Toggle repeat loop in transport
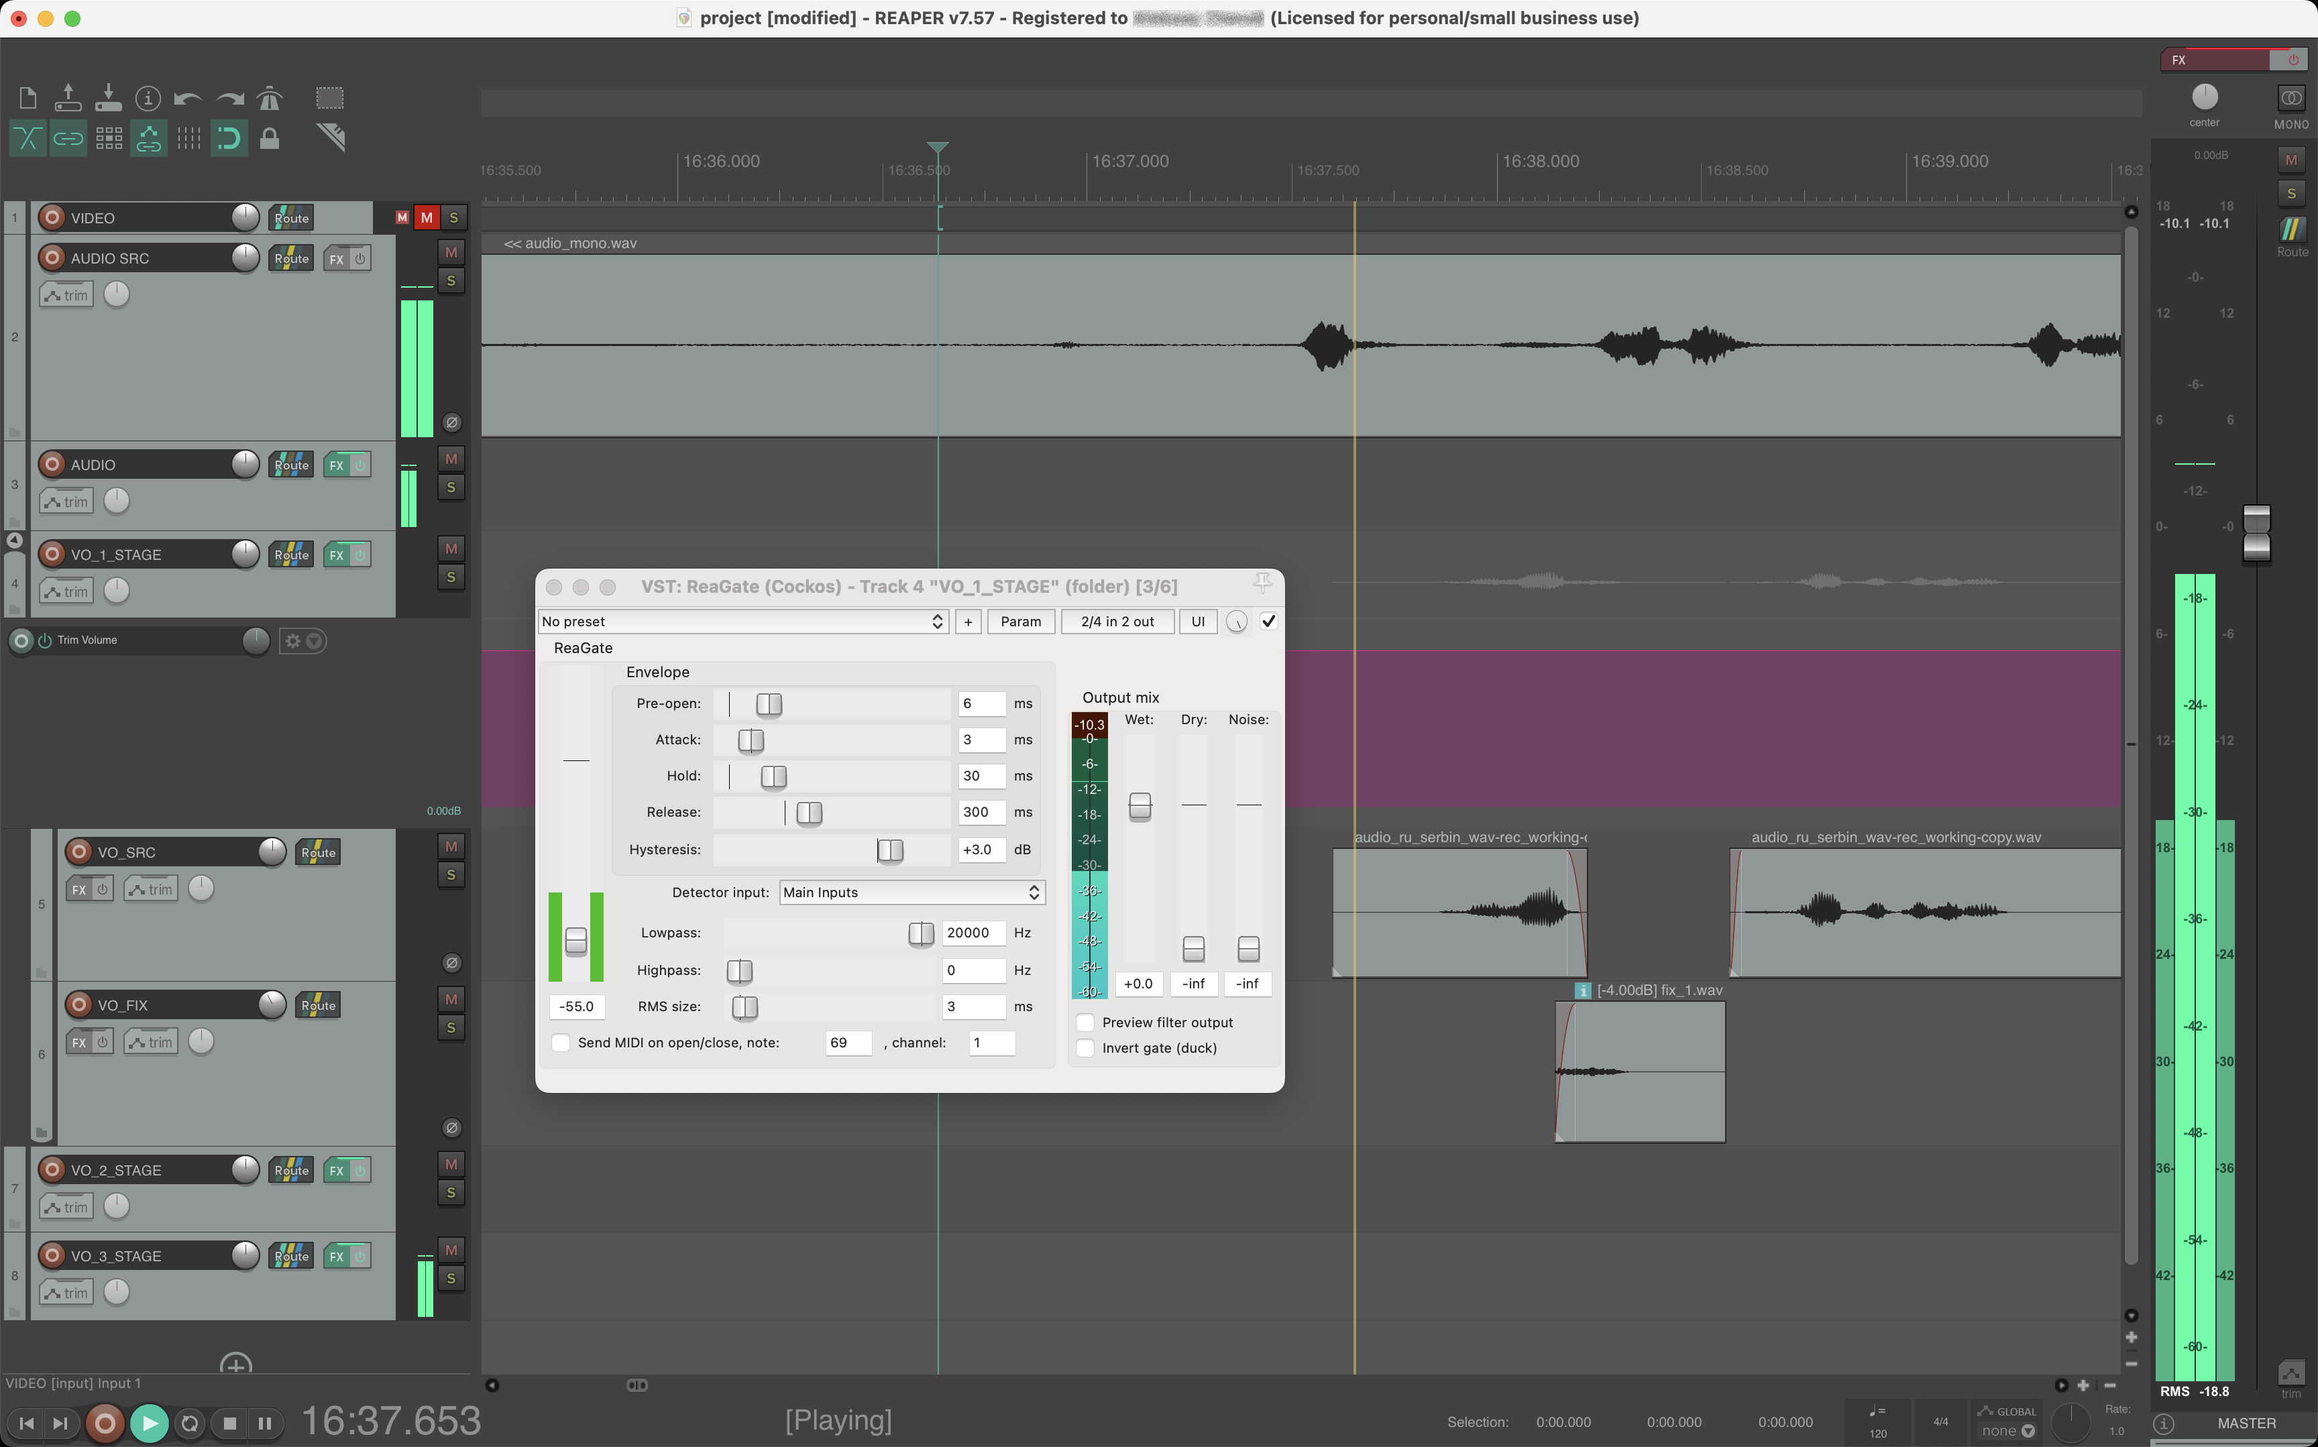The height and width of the screenshot is (1447, 2318). click(x=190, y=1423)
